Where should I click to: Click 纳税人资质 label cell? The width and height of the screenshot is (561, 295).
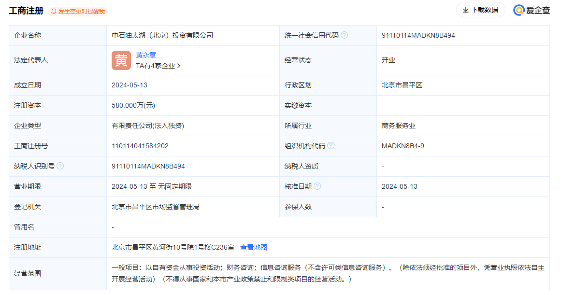coord(328,166)
